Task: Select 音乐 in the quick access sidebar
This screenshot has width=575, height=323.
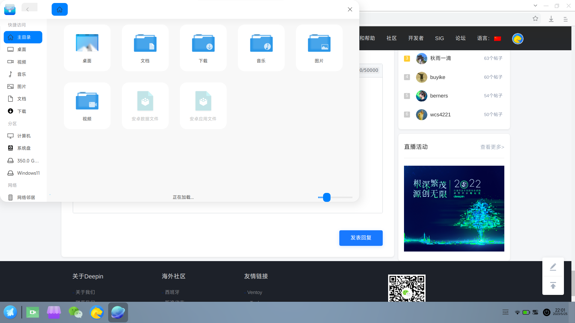Action: 22,74
